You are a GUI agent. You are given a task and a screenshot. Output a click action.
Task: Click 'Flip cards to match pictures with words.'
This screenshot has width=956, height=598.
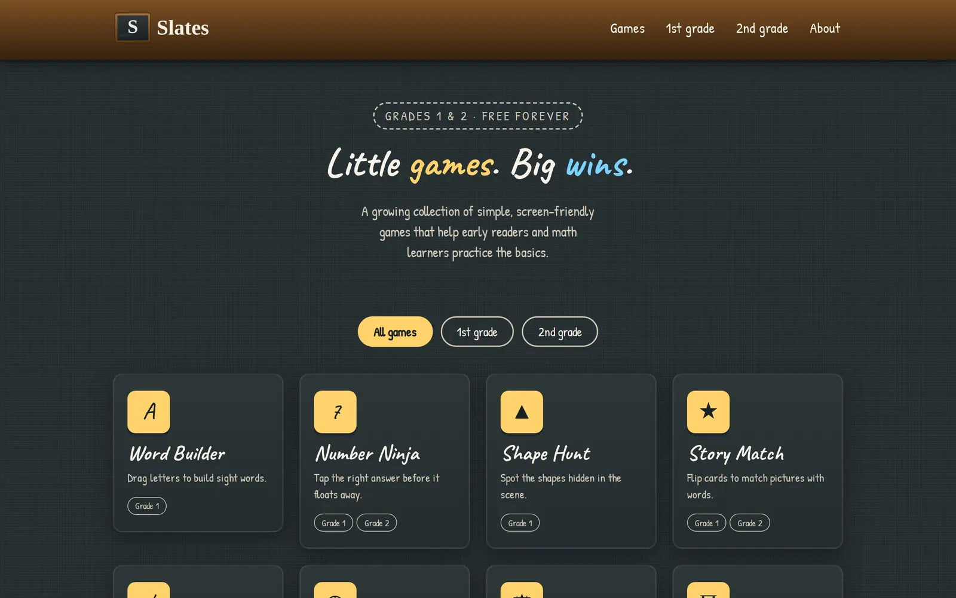click(755, 486)
